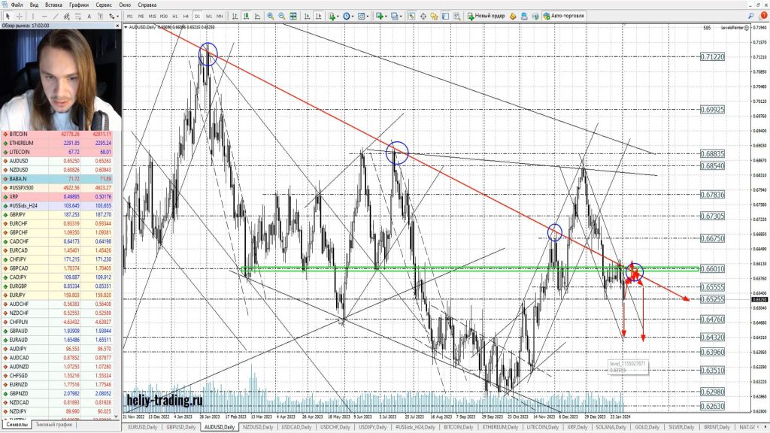Select the crosshair cursor tool
The image size is (770, 433).
pyautogui.click(x=20, y=16)
